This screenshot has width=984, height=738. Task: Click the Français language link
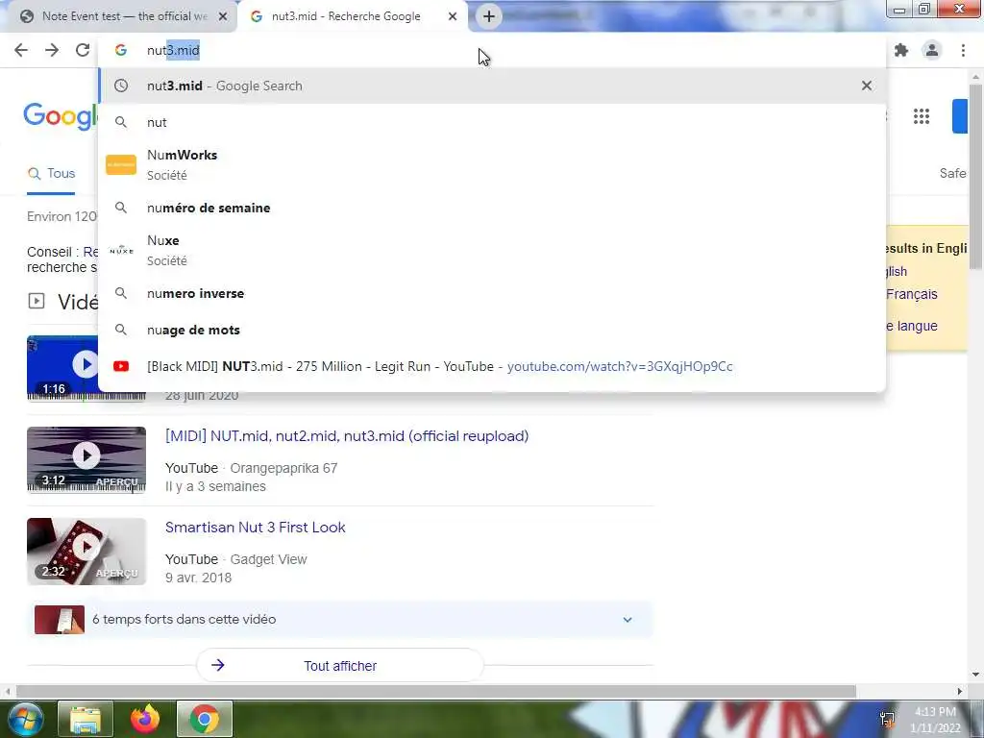point(911,294)
